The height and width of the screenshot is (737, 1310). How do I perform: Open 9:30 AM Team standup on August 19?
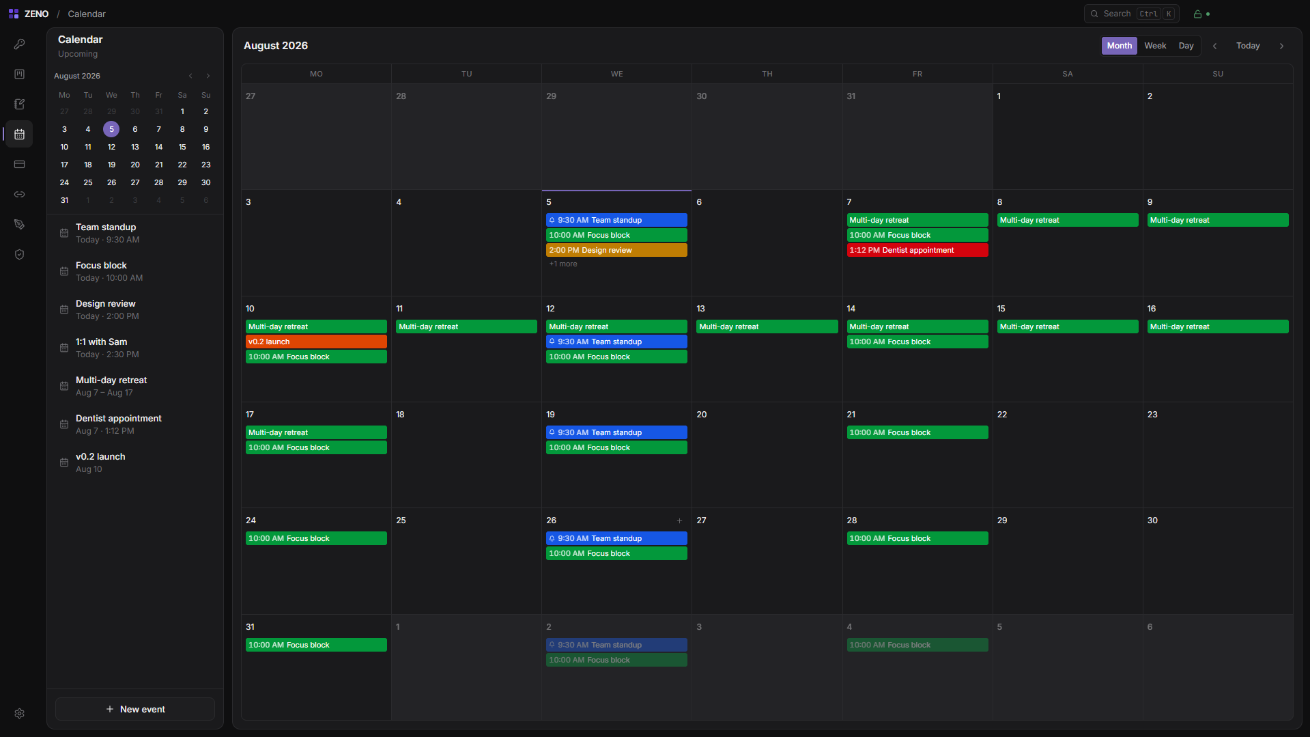tap(616, 432)
